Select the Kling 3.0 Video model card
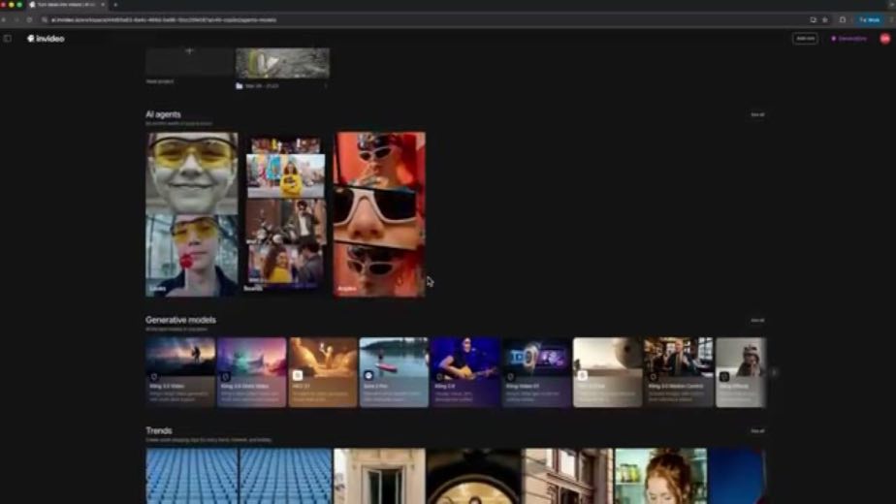 tap(180, 372)
